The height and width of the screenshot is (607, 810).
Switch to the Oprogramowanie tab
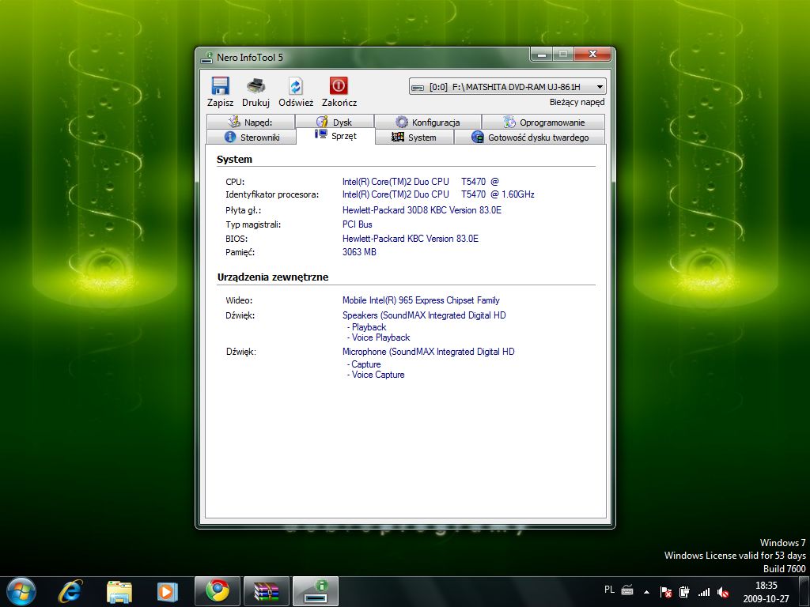[543, 122]
